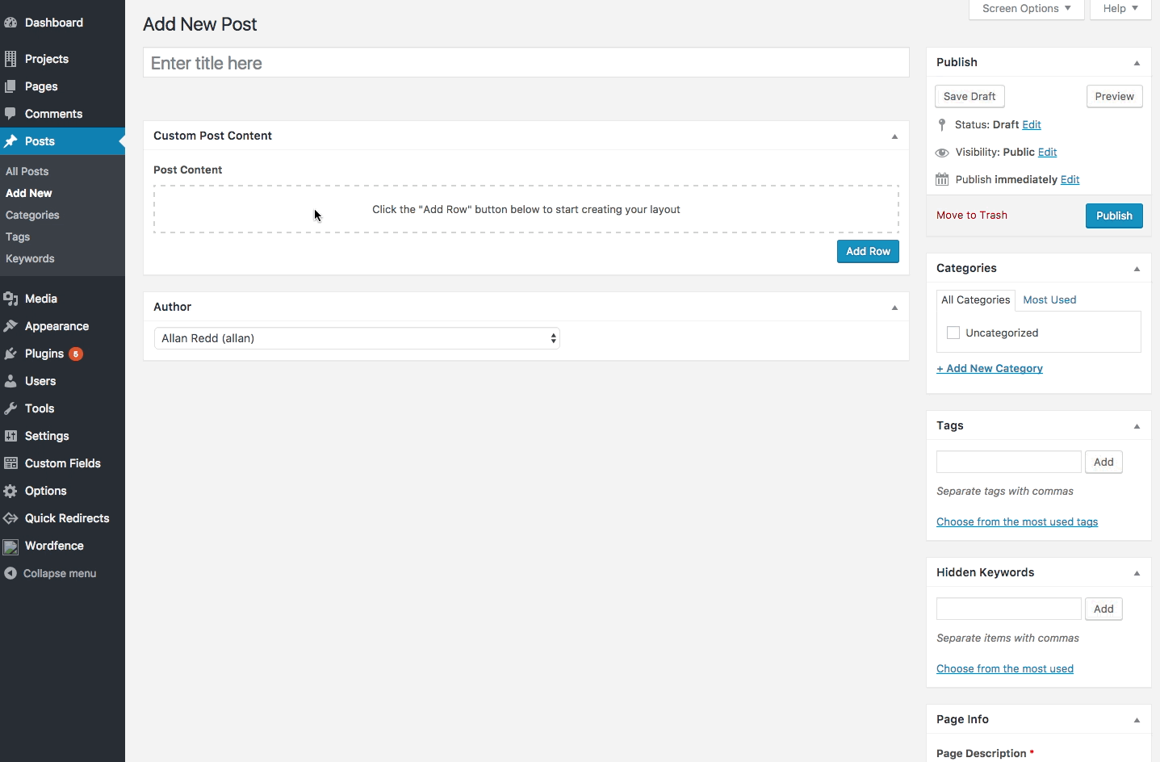
Task: Click the Enter title here field
Action: point(526,63)
